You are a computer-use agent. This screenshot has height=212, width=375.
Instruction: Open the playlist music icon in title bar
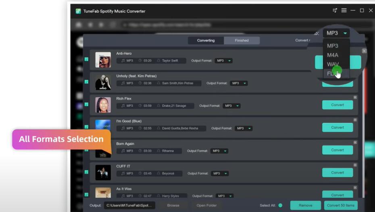[335, 10]
